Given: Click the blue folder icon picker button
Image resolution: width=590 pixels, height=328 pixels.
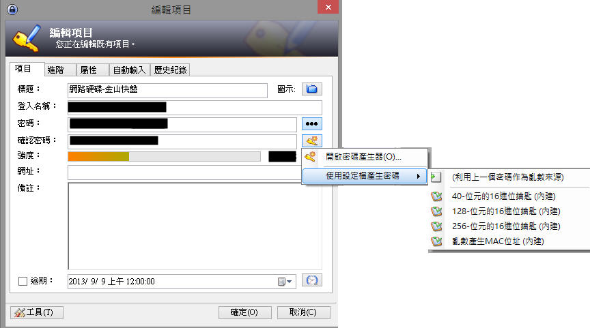Looking at the screenshot, I should coord(311,89).
